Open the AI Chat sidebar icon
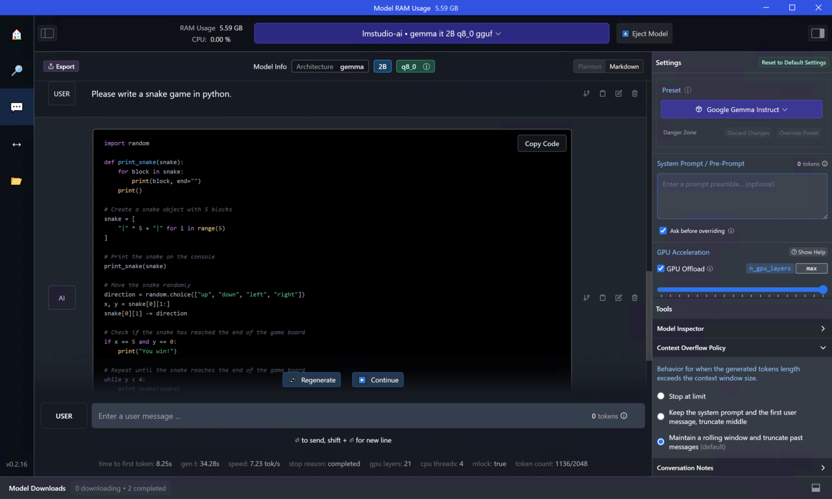This screenshot has height=499, width=832. click(x=17, y=107)
